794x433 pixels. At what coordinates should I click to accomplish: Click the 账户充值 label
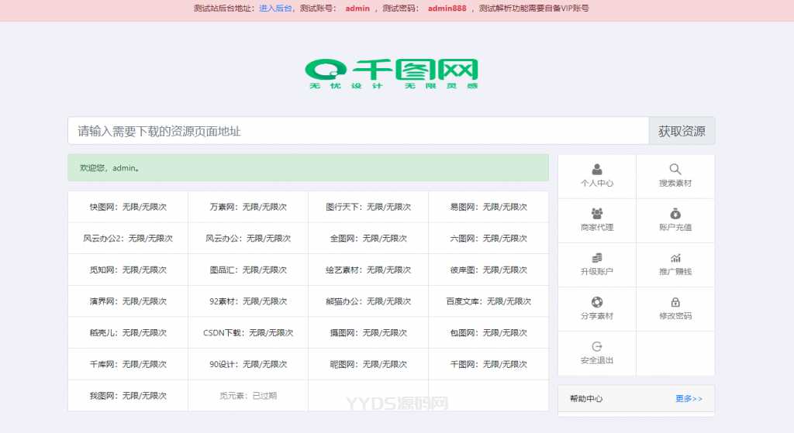click(x=675, y=227)
